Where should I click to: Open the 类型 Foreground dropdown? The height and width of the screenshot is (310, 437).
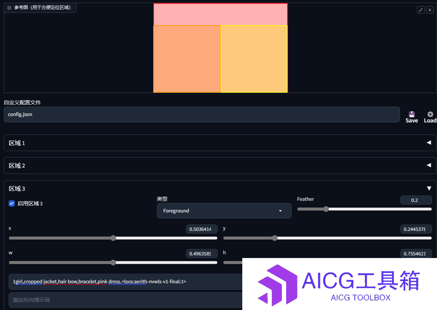click(x=224, y=211)
